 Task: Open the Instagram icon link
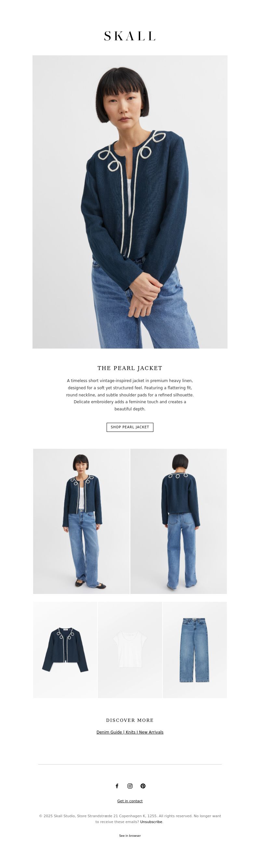(130, 786)
